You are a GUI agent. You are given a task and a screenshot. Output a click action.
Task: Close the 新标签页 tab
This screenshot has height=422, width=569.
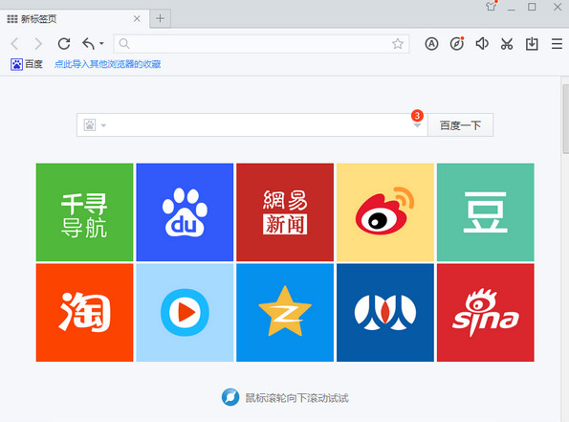(137, 19)
